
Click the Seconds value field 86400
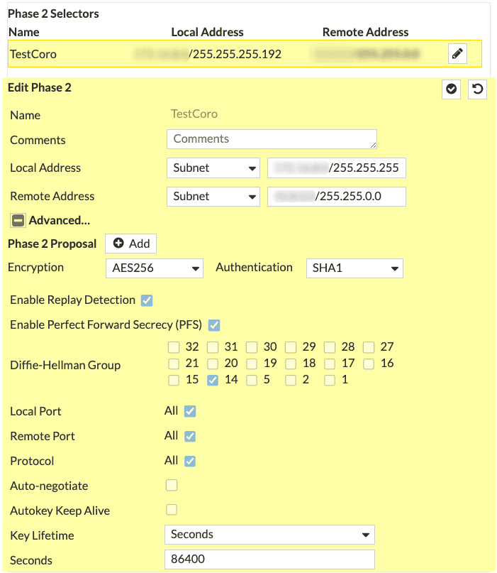(269, 560)
